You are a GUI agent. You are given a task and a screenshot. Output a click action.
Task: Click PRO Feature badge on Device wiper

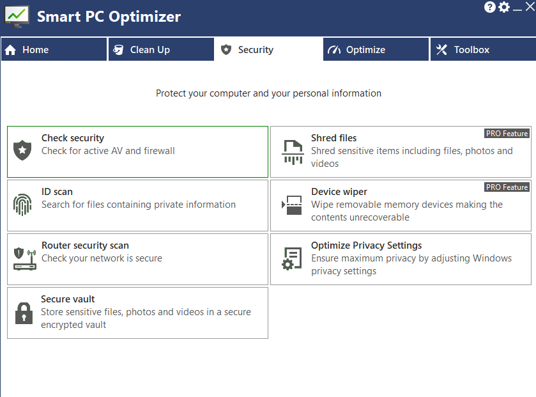click(507, 187)
